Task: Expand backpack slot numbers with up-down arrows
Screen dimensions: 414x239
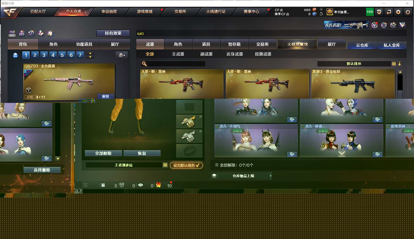Action: click(x=90, y=55)
